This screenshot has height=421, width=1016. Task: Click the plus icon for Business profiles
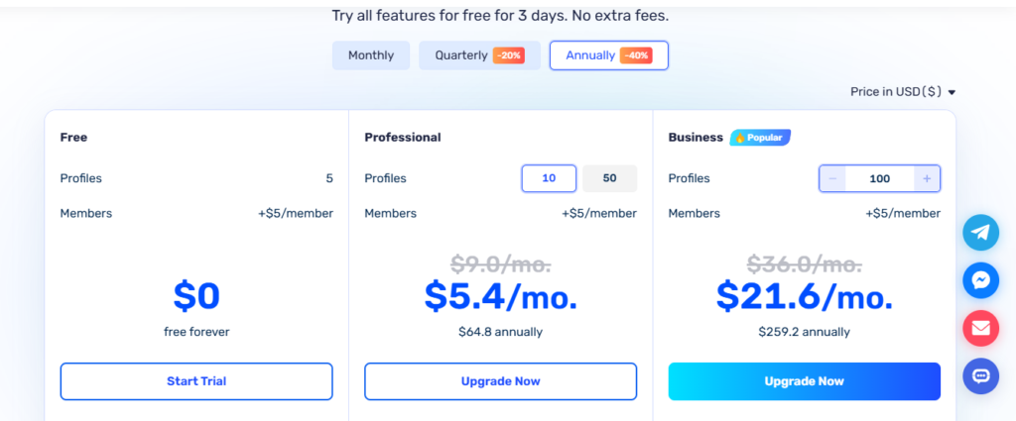[927, 178]
